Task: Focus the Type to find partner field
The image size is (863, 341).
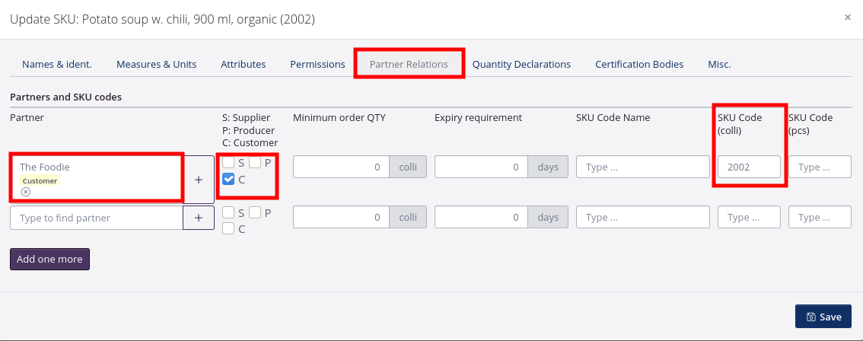Action: point(97,218)
